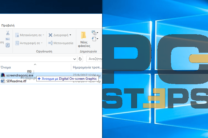Click the Cut scissors icon
The image size is (208, 138).
point(8,33)
